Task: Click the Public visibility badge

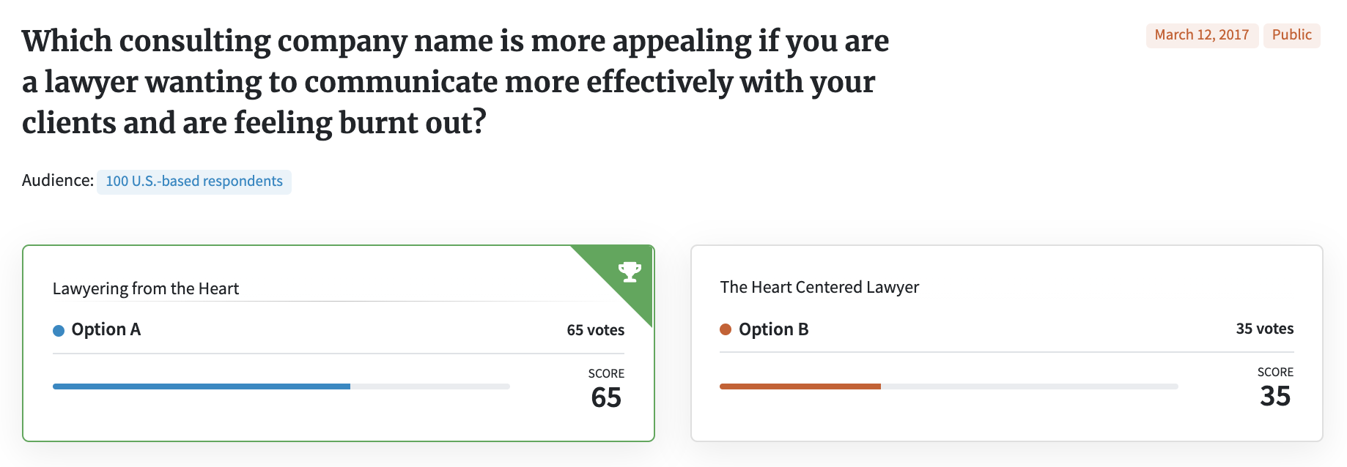Action: (x=1291, y=35)
